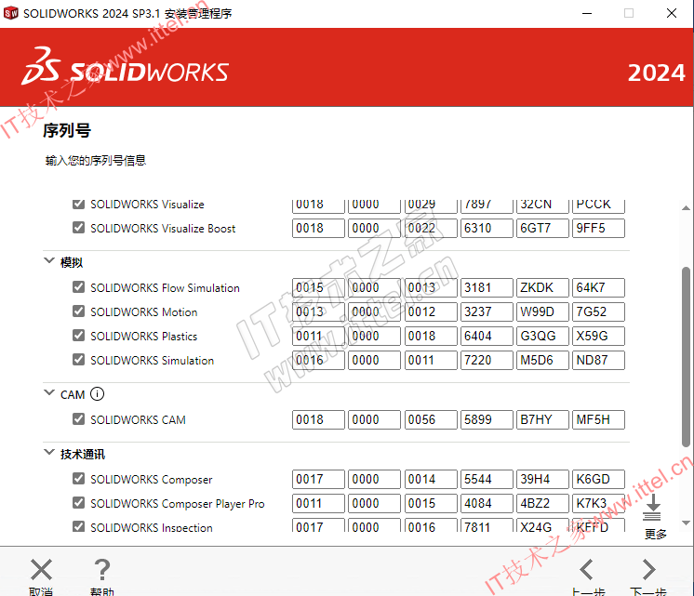This screenshot has width=694, height=596.
Task: Click the vertical scrollbar thumb
Action: pyautogui.click(x=686, y=357)
